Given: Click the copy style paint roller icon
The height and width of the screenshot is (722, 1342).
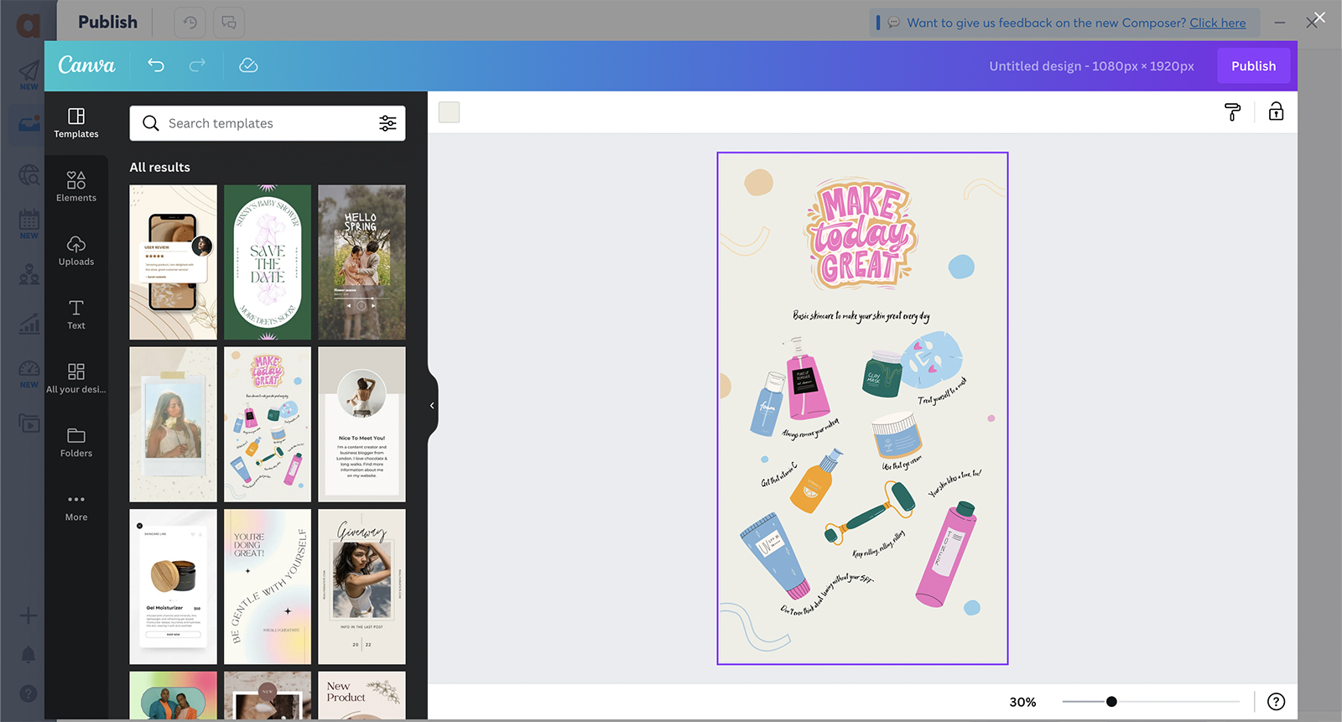Looking at the screenshot, I should [x=1232, y=112].
